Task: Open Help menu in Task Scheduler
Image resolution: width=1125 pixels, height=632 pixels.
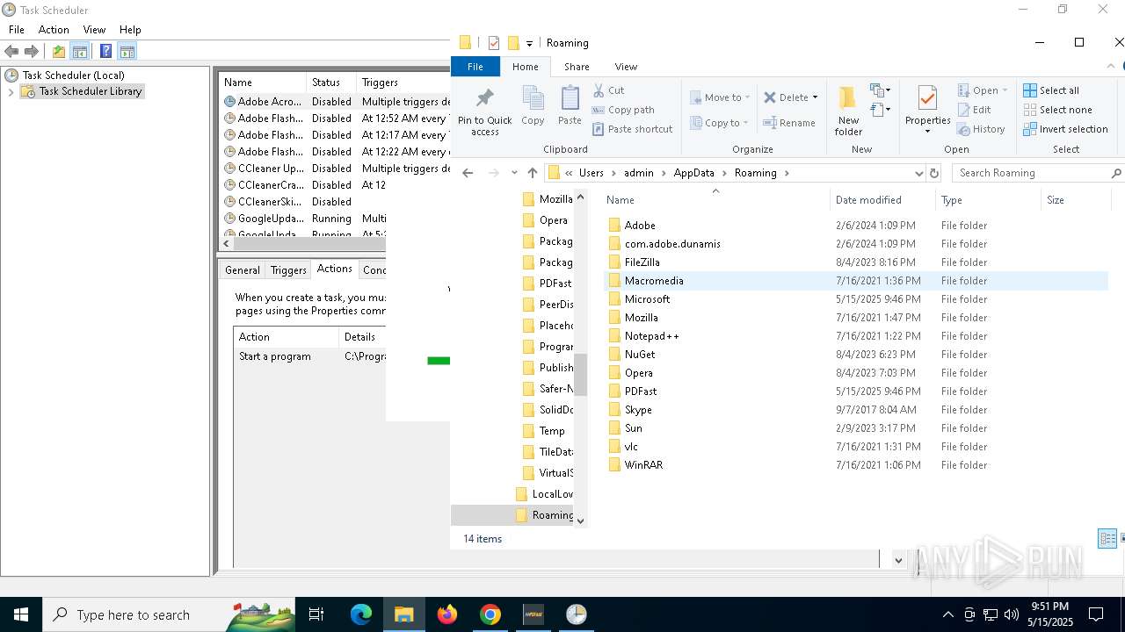Action: click(x=130, y=30)
